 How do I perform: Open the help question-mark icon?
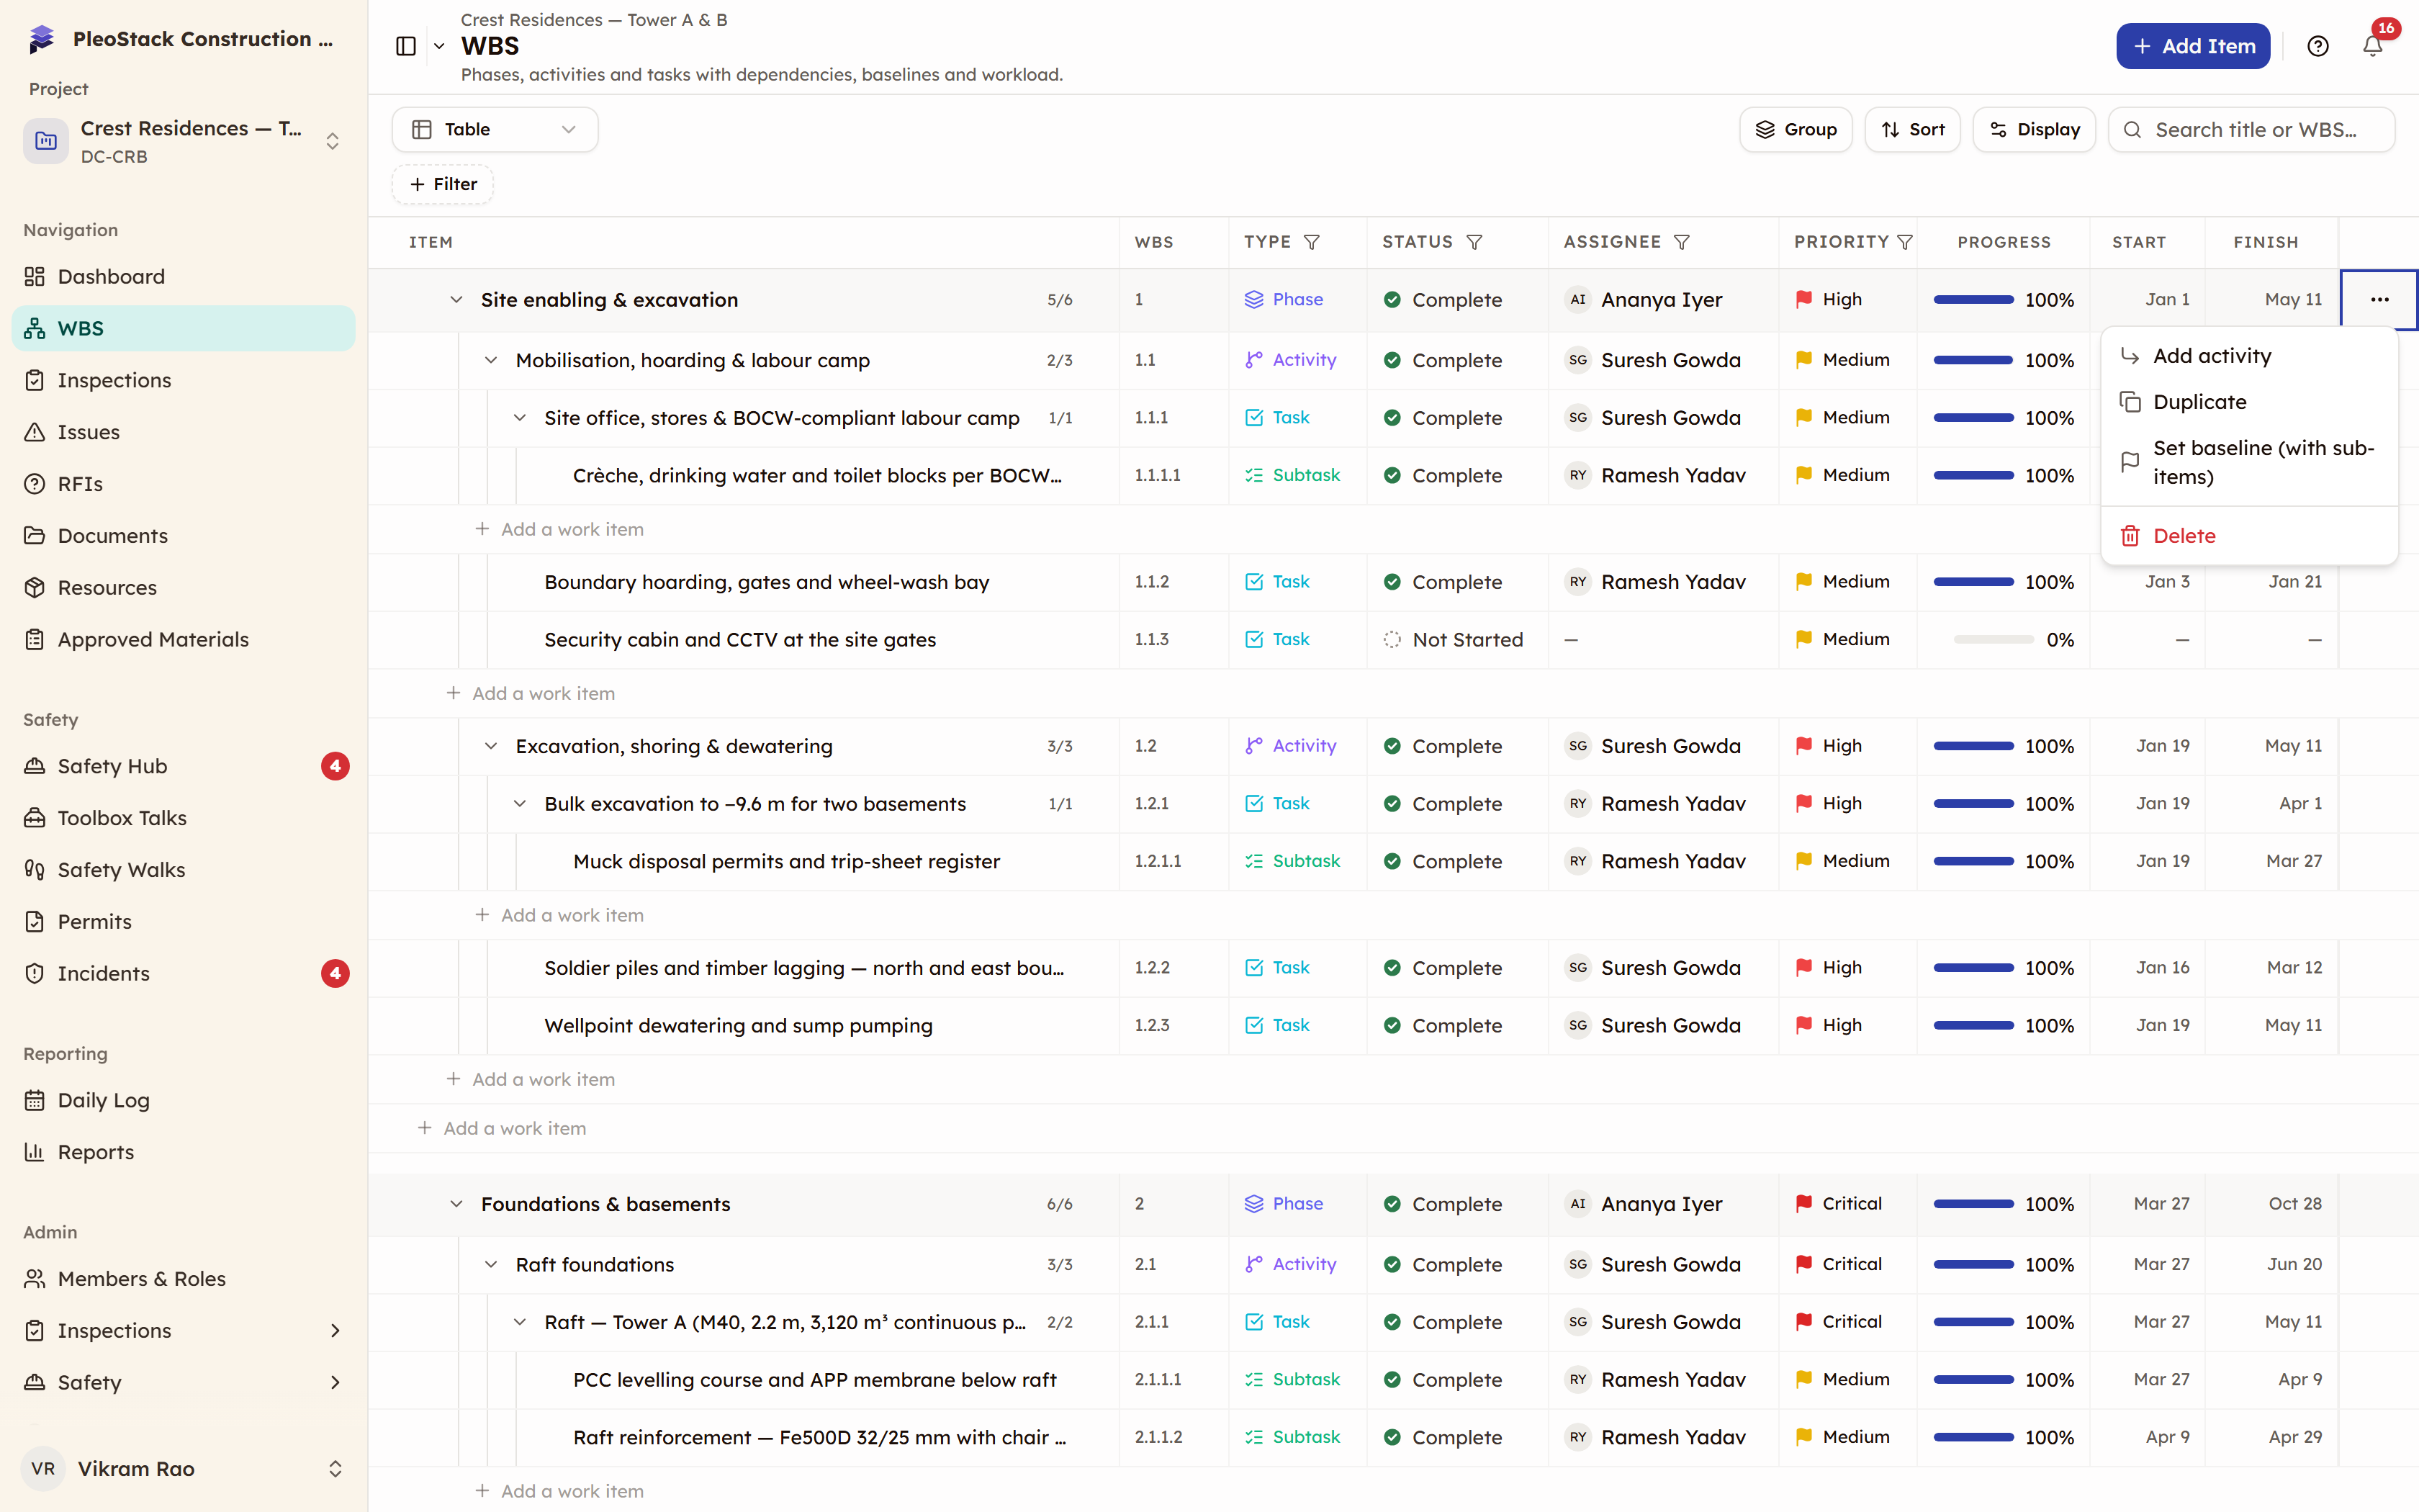2318,46
